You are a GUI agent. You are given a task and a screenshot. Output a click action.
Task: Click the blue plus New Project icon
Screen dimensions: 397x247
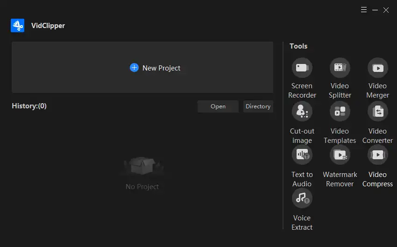click(x=134, y=68)
